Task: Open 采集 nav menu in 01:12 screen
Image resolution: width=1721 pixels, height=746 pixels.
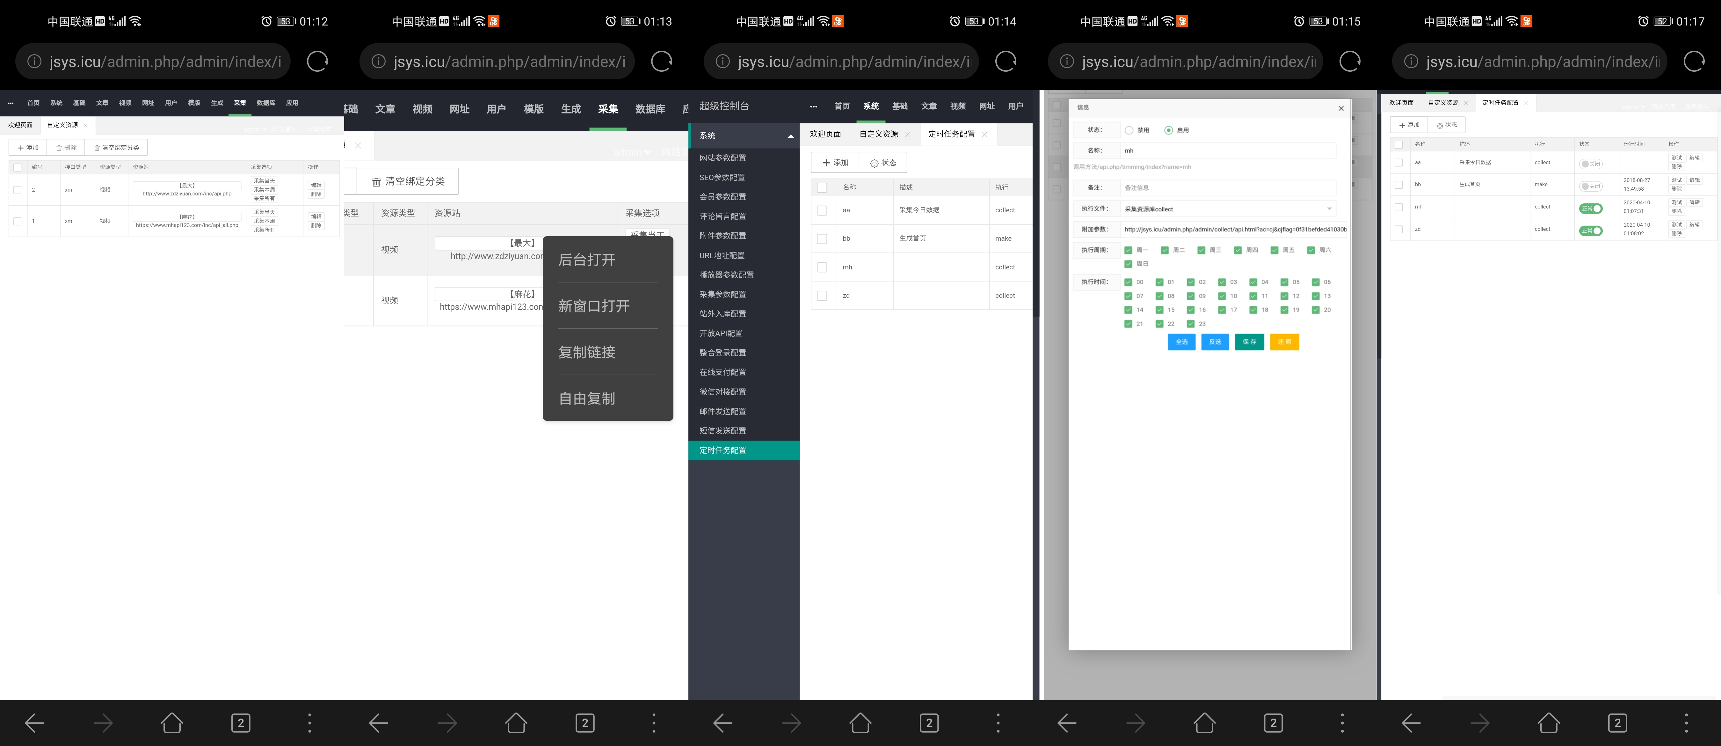Action: (240, 103)
